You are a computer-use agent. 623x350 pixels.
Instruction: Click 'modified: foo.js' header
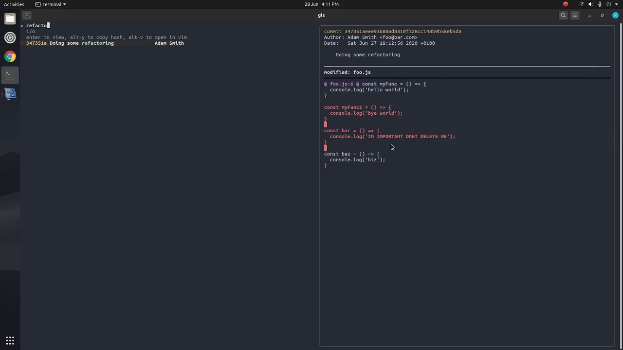pyautogui.click(x=348, y=72)
